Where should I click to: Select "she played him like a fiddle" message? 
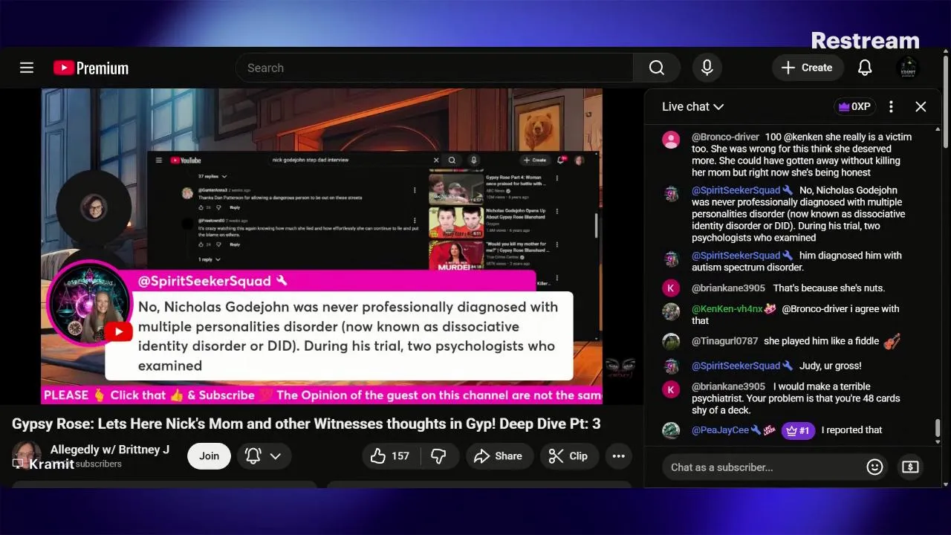pyautogui.click(x=821, y=341)
